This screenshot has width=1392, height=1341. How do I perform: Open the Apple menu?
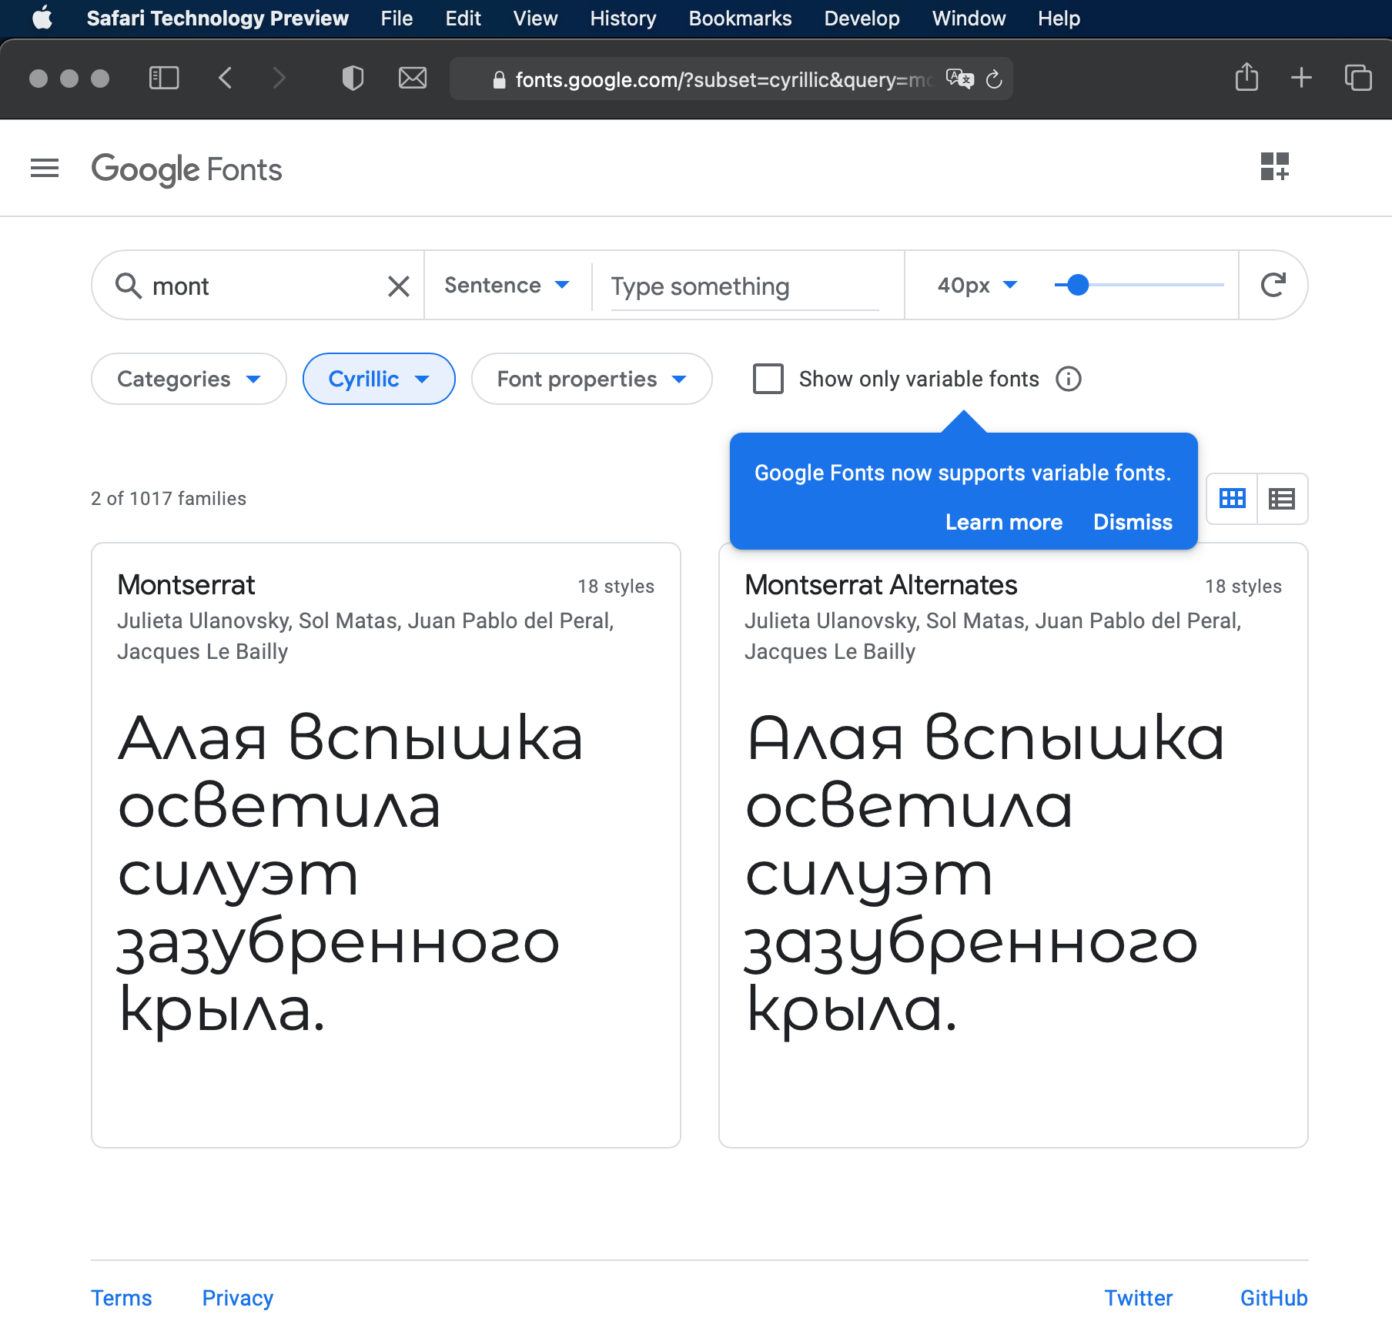point(43,18)
